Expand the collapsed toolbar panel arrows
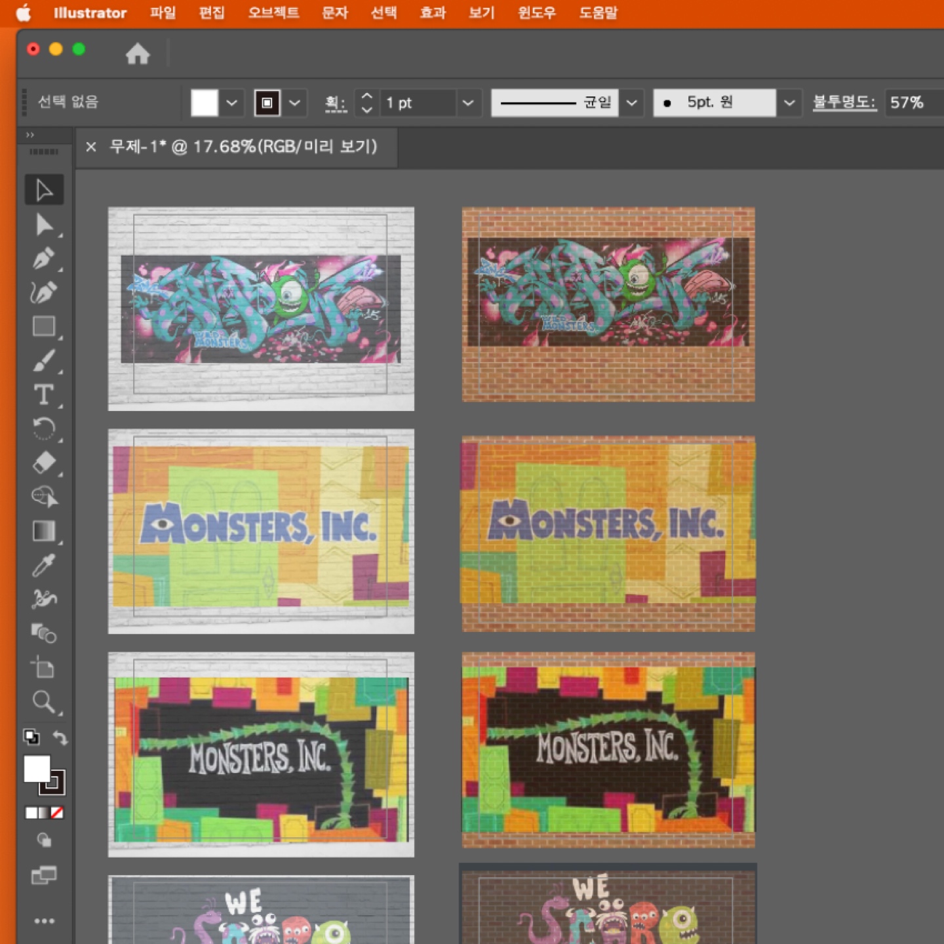Image resolution: width=944 pixels, height=944 pixels. coord(30,134)
